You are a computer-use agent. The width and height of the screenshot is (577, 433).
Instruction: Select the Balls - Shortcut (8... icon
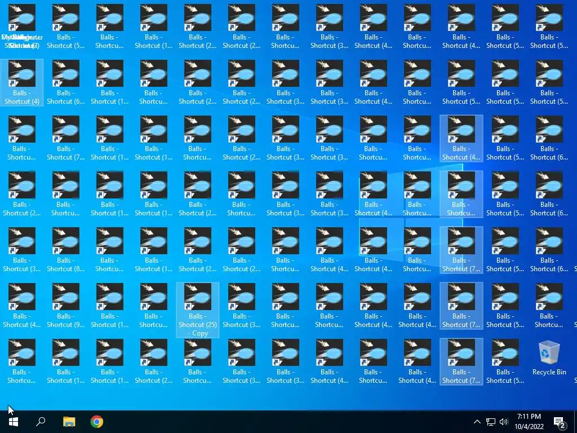(65, 250)
